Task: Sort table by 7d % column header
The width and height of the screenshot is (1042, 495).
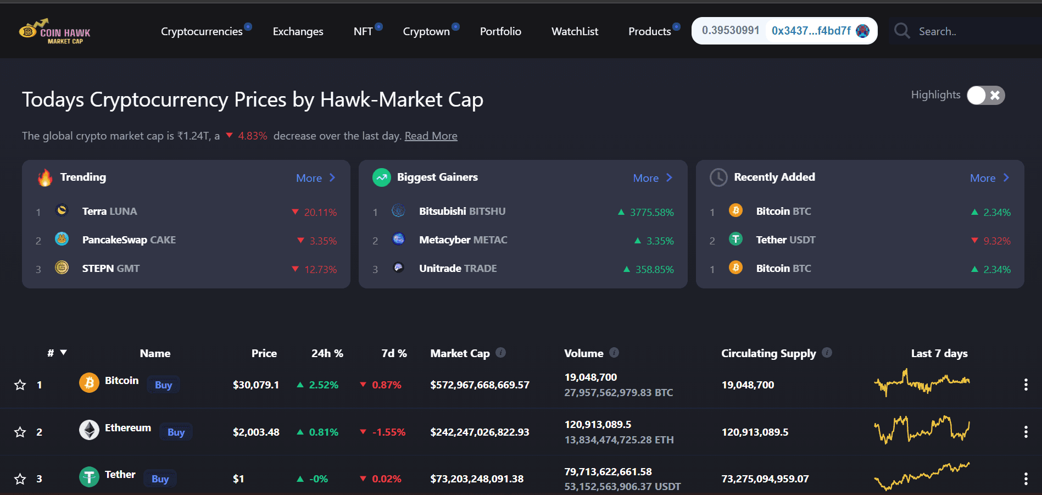Action: tap(394, 353)
